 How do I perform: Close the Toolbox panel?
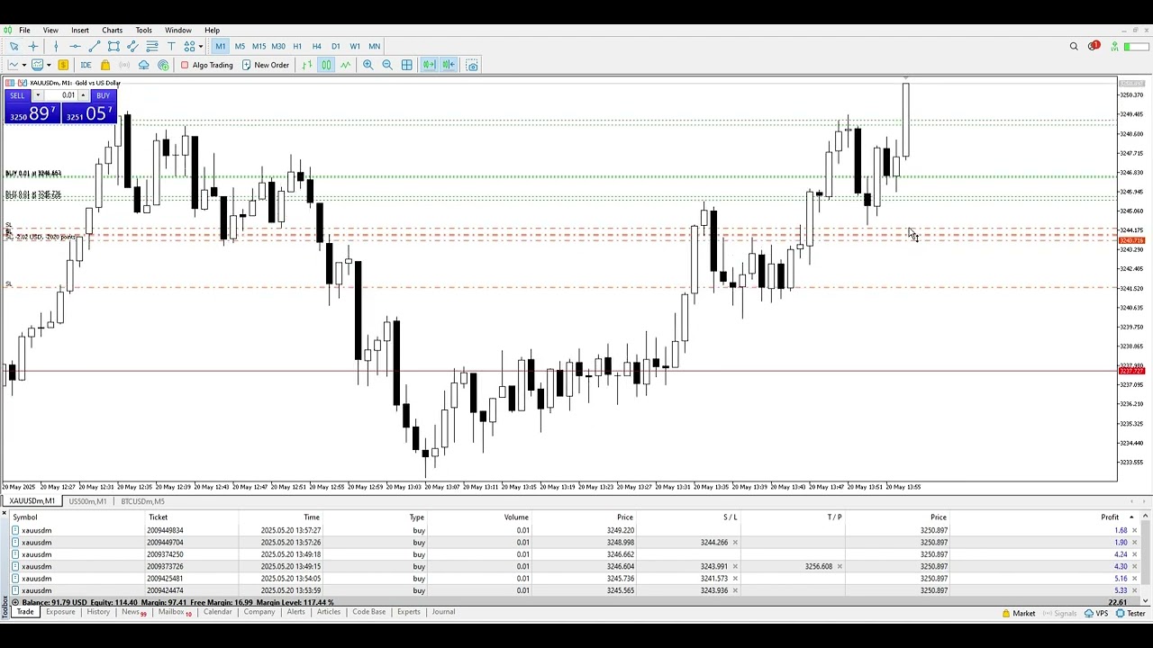[x=4, y=513]
